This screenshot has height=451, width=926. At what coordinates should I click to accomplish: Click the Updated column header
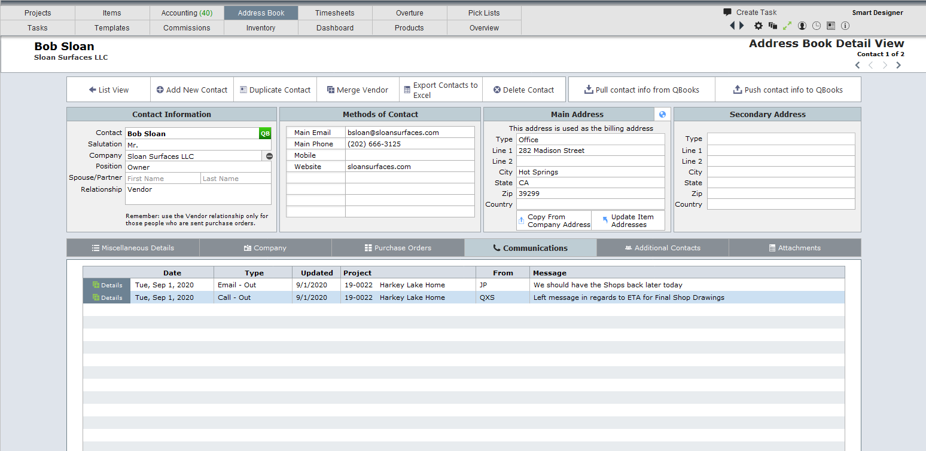pyautogui.click(x=316, y=272)
